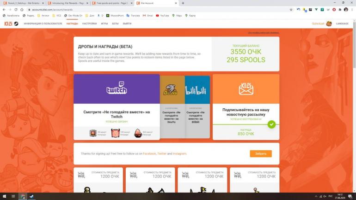Switch to the Introducing Klei Rewards tab
Image resolution: width=356 pixels, height=200 pixels.
[x=68, y=3]
